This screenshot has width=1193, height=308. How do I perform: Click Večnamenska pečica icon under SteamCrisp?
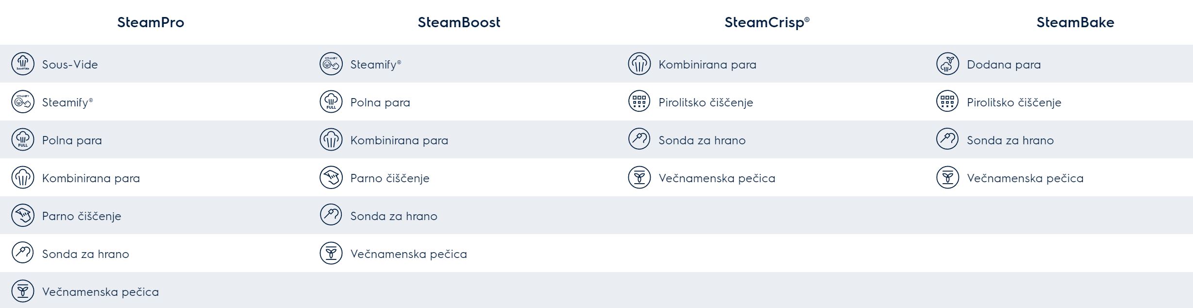[x=639, y=178]
